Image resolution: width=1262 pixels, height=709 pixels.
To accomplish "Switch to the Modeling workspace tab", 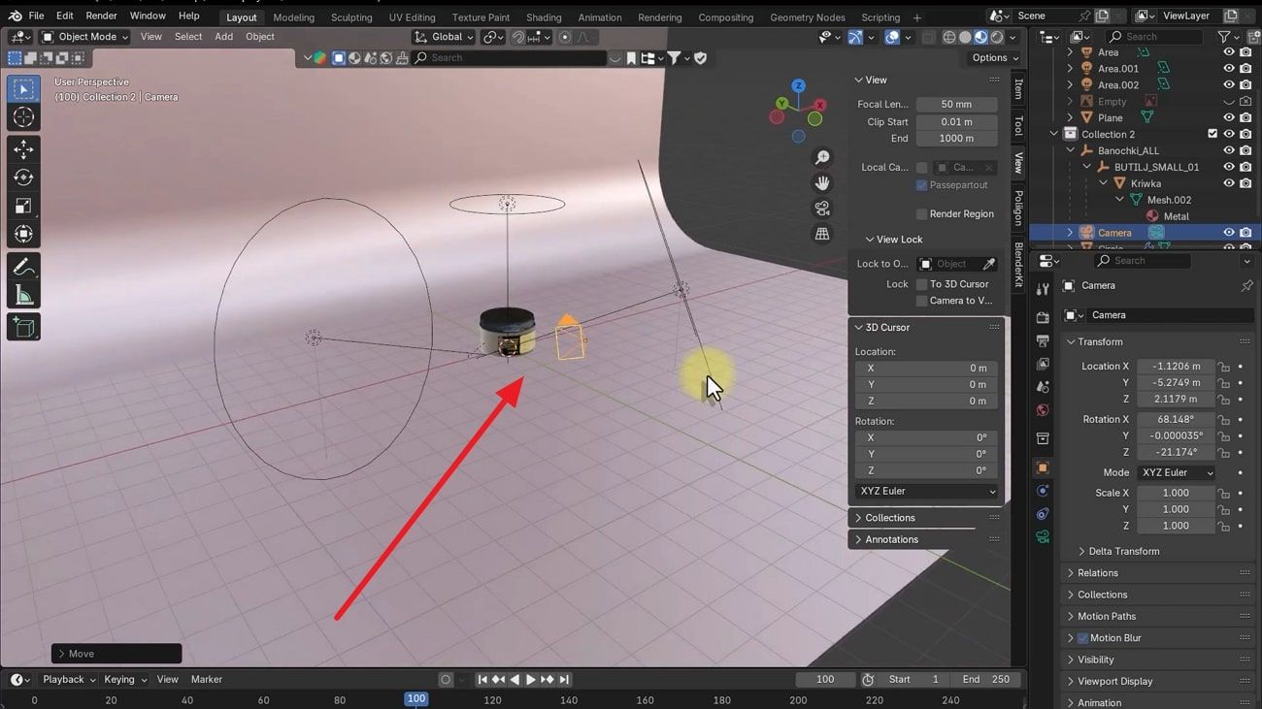I will click(293, 16).
